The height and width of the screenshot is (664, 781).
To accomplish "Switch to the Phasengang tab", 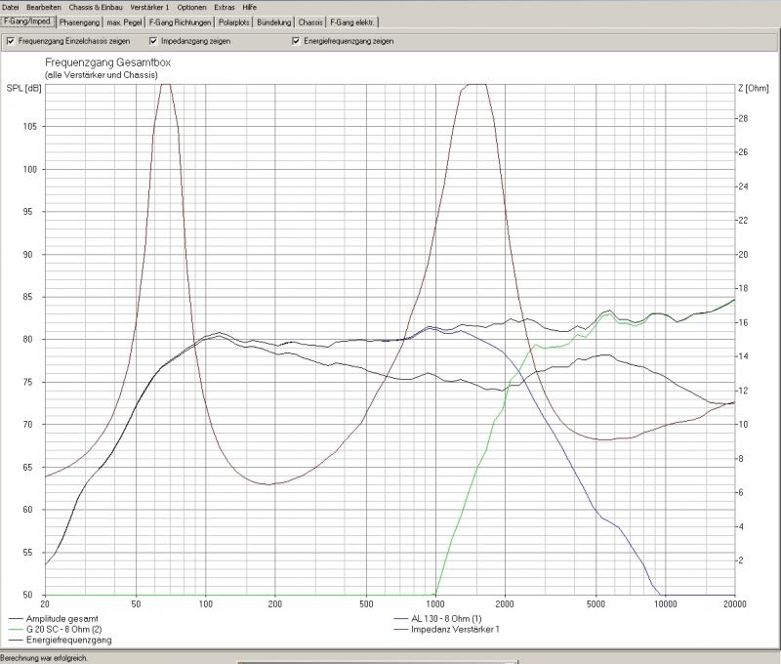I will click(78, 21).
